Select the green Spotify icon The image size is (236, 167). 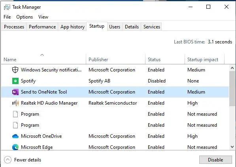point(15,81)
